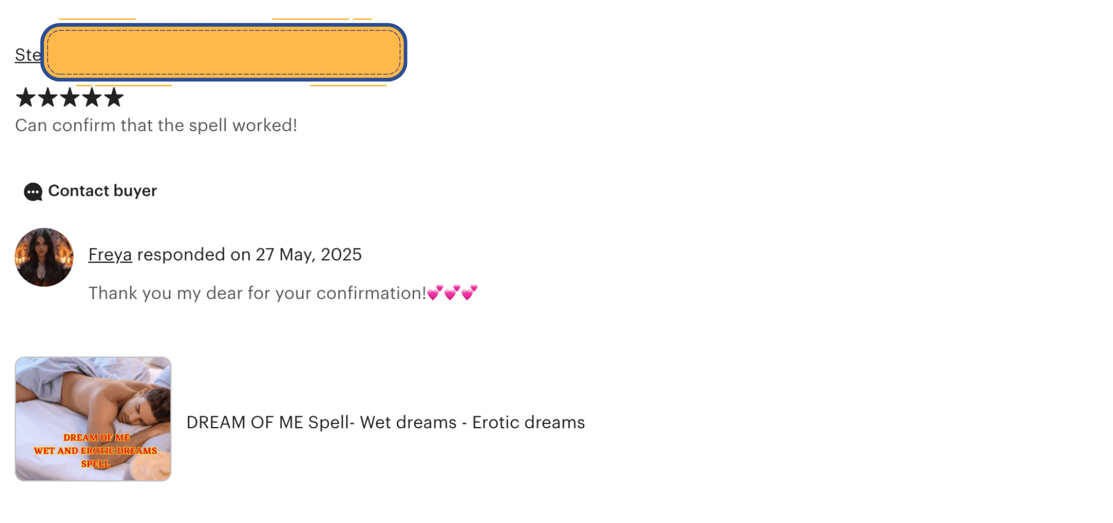The image size is (1113, 523).
Task: Click the orange highlighted redaction box
Action: click(x=224, y=52)
